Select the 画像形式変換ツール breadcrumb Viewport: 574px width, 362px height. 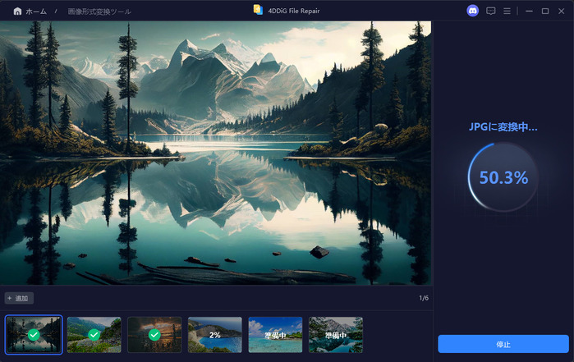(x=99, y=11)
